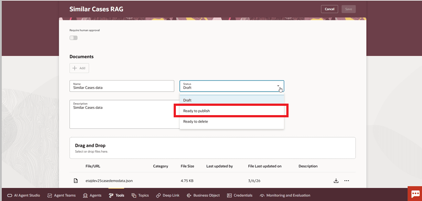Open AI Agent Studio tab
Image resolution: width=422 pixels, height=201 pixels.
pos(24,195)
